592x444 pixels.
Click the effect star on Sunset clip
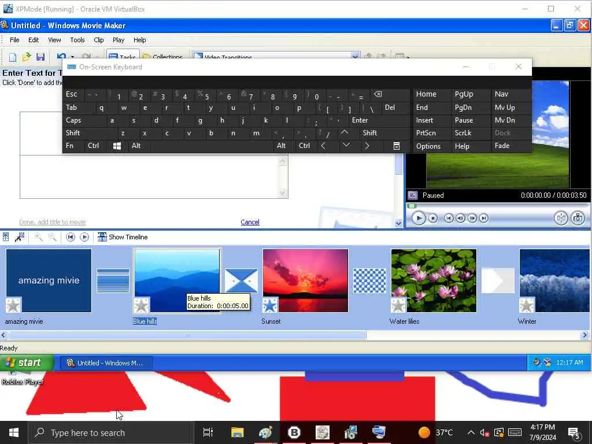point(270,305)
